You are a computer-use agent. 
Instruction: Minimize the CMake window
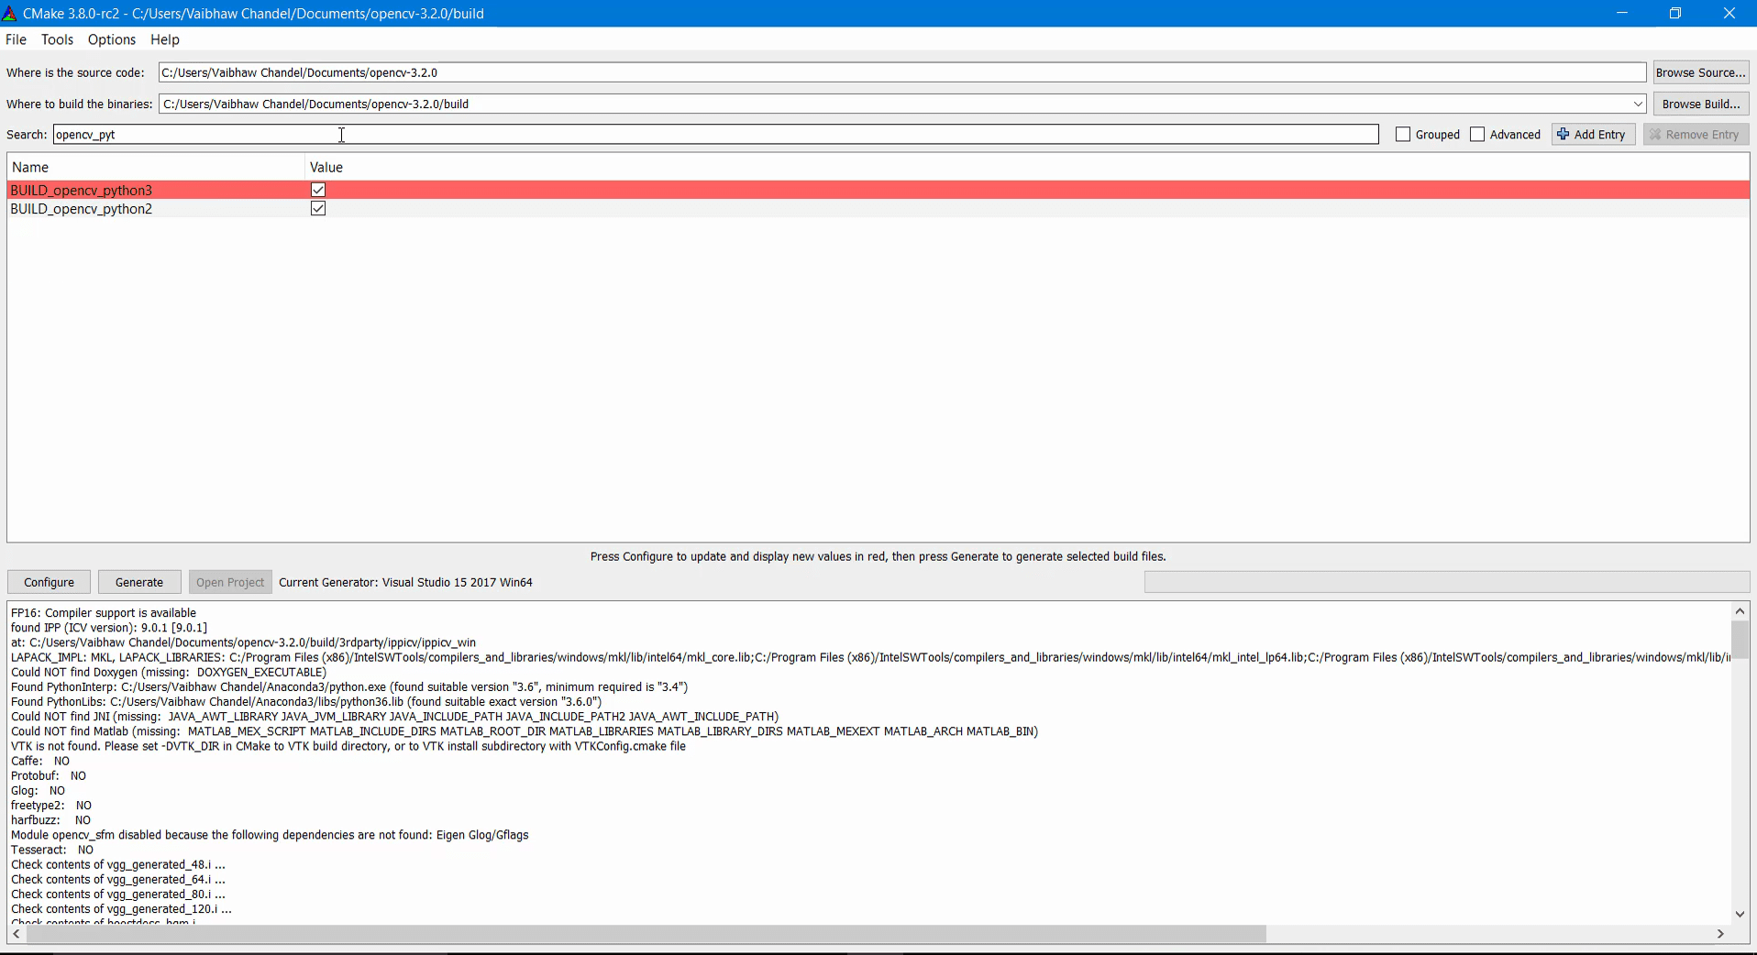1622,13
